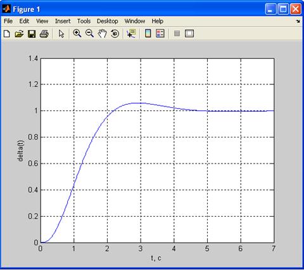Show Plot Tools and dock figure
The height and width of the screenshot is (270, 304).
[189, 34]
